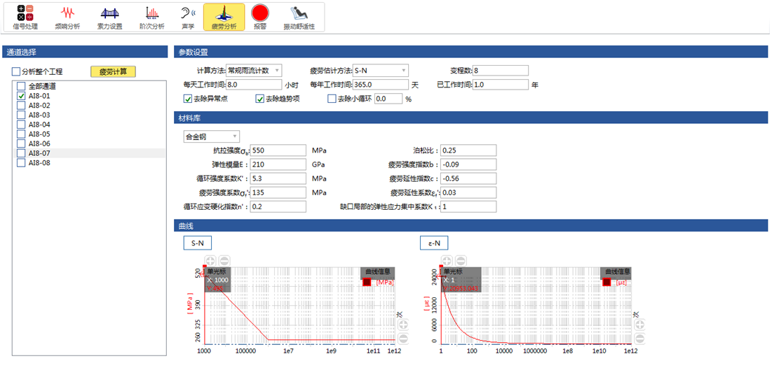772x375 pixels.
Task: Click the 变程数 input field
Action: 501,70
